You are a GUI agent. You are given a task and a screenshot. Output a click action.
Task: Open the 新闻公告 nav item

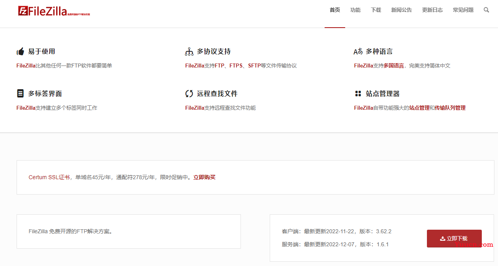click(402, 10)
